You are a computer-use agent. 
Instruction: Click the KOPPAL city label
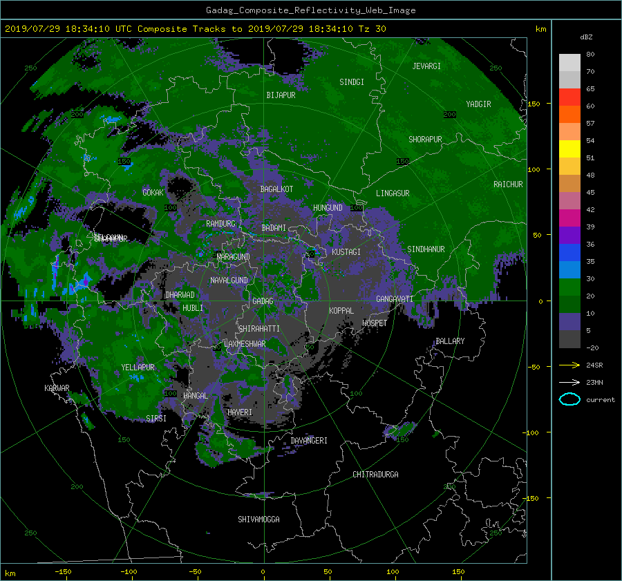pyautogui.click(x=341, y=311)
